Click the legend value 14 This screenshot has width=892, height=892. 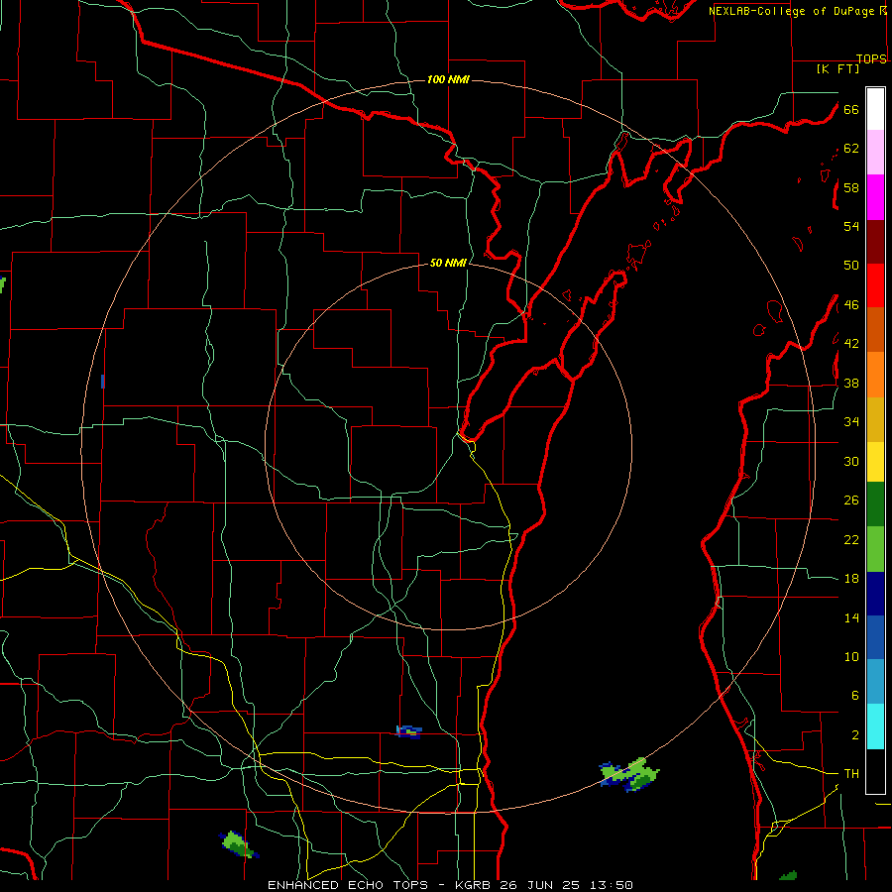(x=851, y=617)
